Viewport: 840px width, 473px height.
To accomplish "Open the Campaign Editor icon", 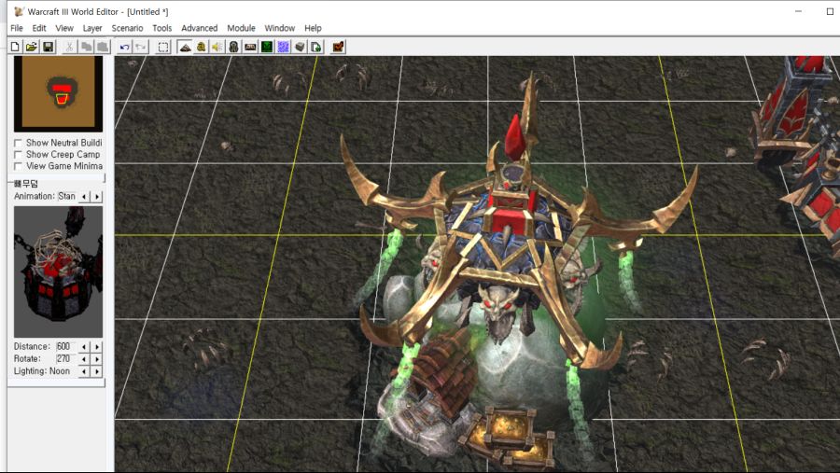I will point(250,48).
